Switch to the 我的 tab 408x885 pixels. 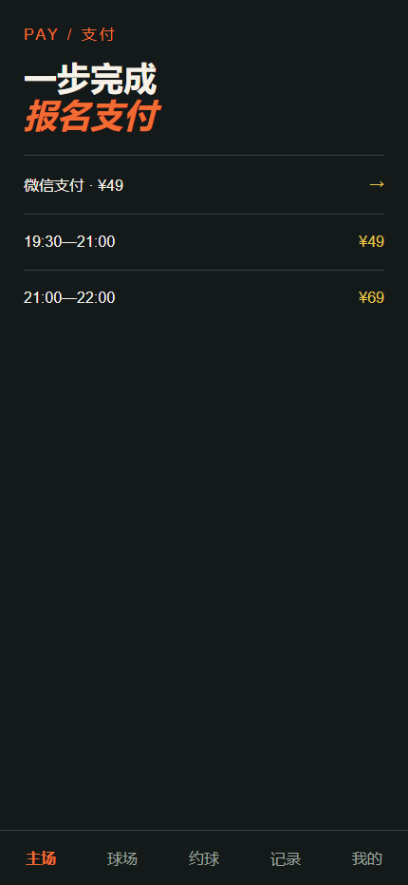[367, 858]
